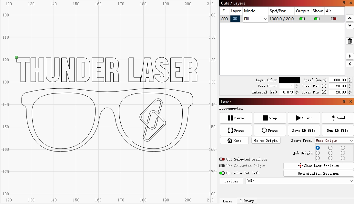Click Run RD file

(x=338, y=130)
